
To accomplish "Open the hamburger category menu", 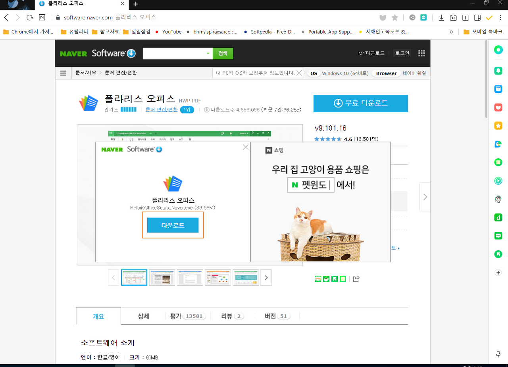I will click(63, 73).
